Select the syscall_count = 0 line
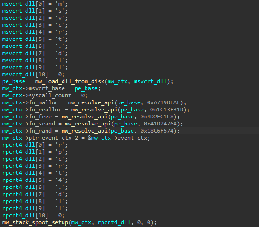 click(x=45, y=95)
